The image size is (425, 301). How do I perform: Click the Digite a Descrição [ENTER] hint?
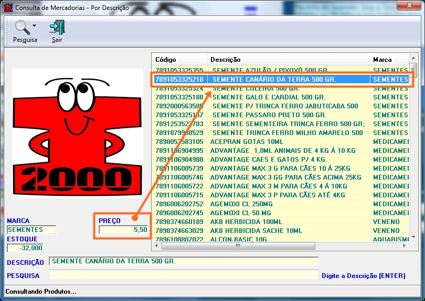point(364,275)
